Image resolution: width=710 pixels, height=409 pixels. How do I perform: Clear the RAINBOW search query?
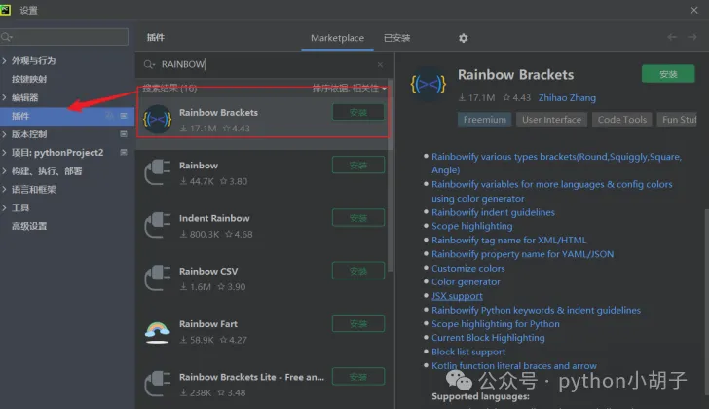(380, 65)
